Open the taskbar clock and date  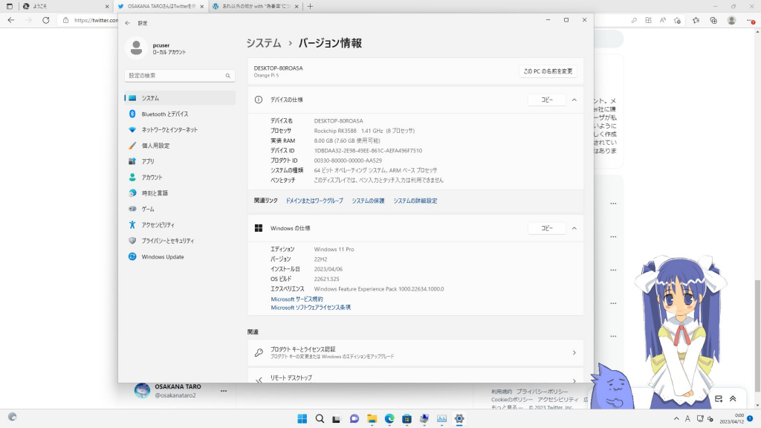(x=732, y=419)
